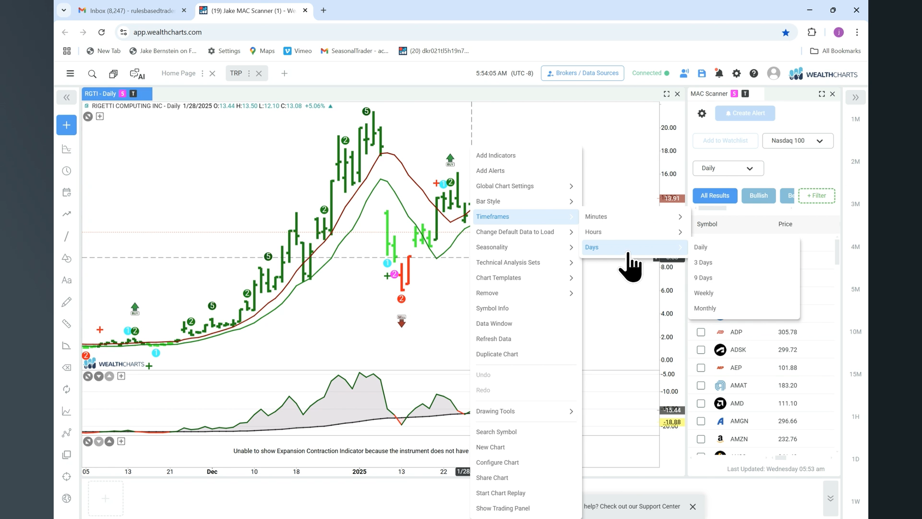The height and width of the screenshot is (519, 922).
Task: Expand Global Chart Settings submenu
Action: (525, 186)
